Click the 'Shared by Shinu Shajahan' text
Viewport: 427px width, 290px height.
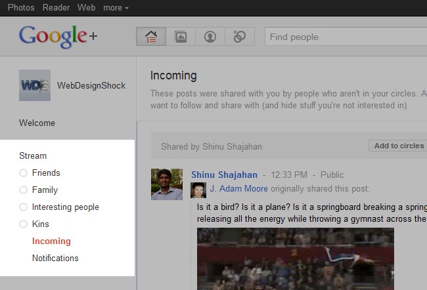tap(212, 146)
